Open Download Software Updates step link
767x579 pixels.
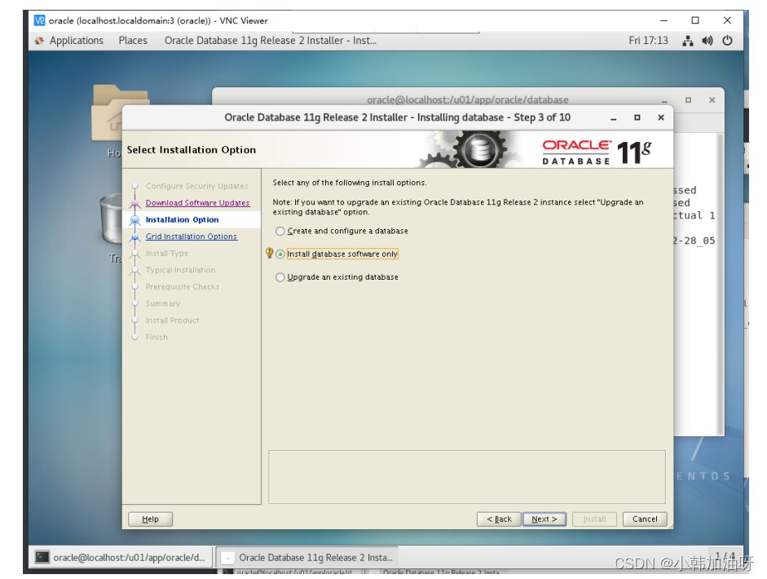click(197, 202)
